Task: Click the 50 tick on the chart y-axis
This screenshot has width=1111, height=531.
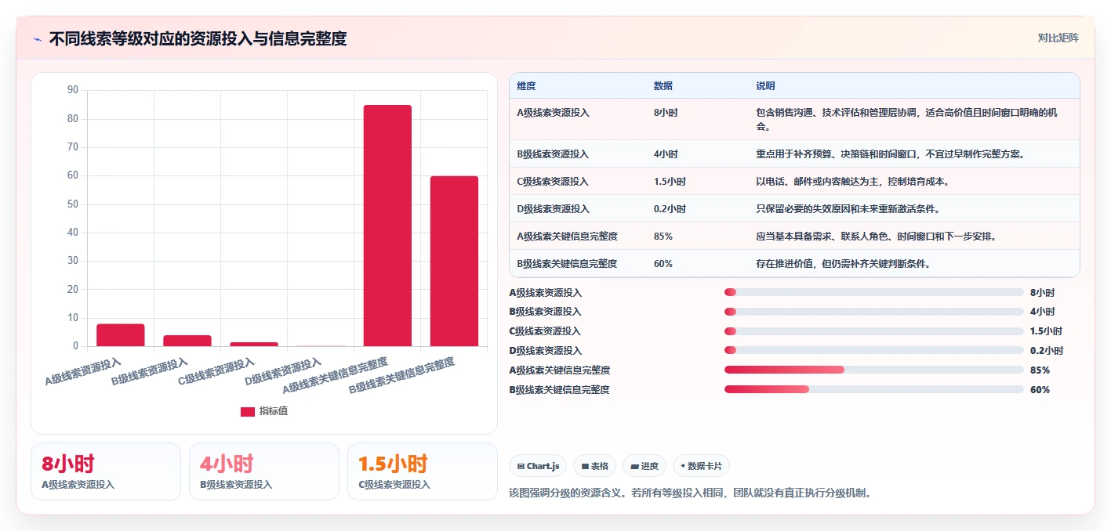Action: click(73, 204)
